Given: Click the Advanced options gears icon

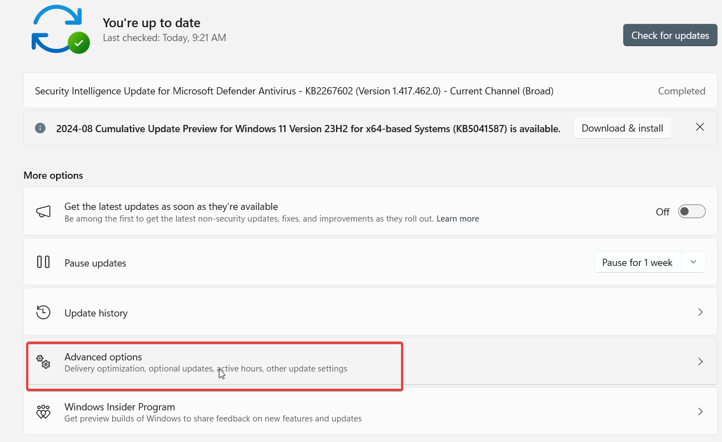Looking at the screenshot, I should pos(43,361).
